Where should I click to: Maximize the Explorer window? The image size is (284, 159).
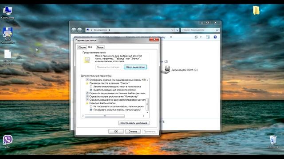point(208,23)
